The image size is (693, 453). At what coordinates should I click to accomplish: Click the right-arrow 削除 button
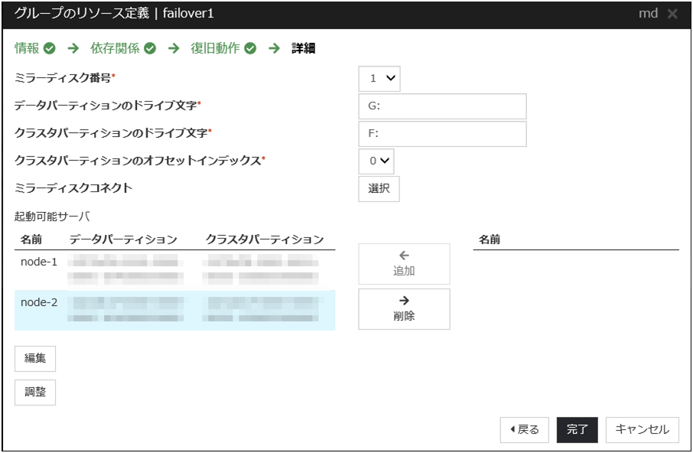tap(404, 308)
